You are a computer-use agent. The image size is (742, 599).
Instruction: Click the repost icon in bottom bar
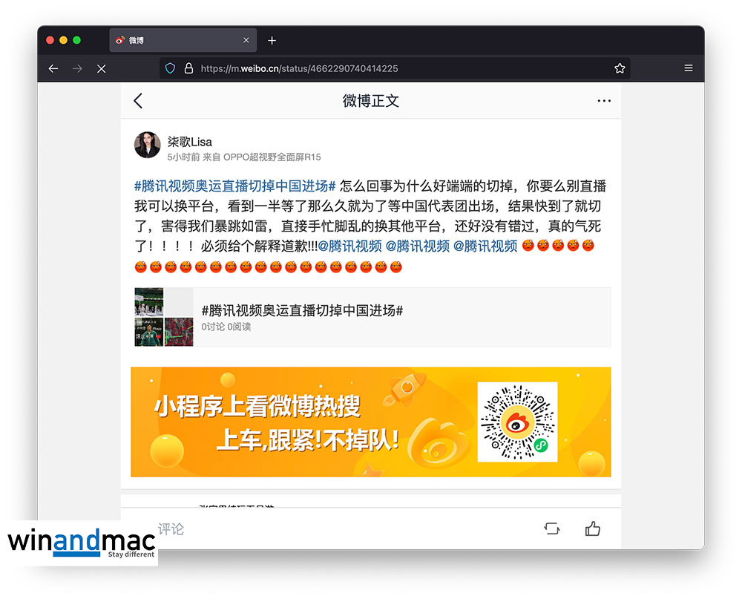coord(551,528)
